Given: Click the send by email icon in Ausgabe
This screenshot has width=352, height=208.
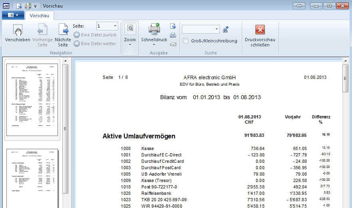Looking at the screenshot, I should click(x=173, y=44).
